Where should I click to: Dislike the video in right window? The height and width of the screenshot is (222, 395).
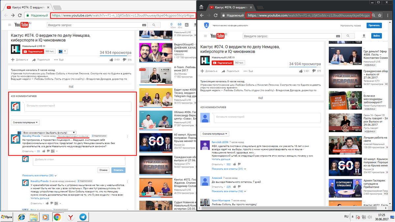(314, 71)
